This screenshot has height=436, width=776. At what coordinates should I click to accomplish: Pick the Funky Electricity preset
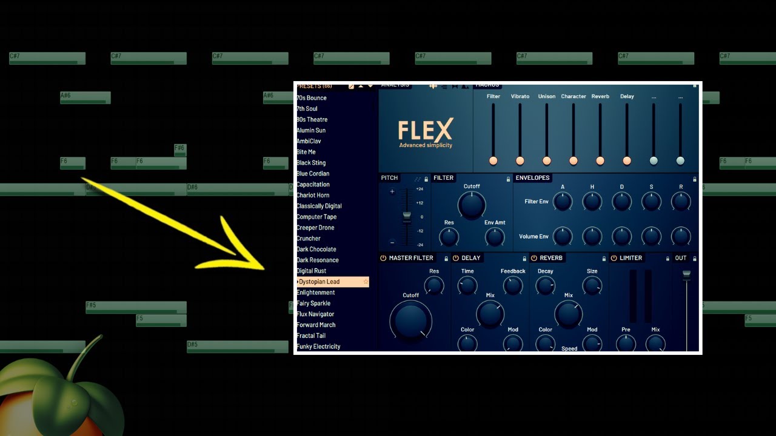(x=318, y=347)
